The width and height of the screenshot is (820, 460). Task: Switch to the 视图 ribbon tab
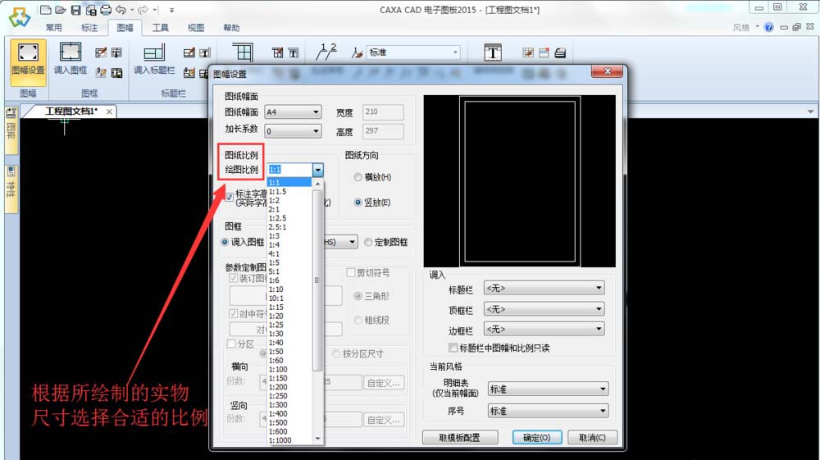click(196, 28)
